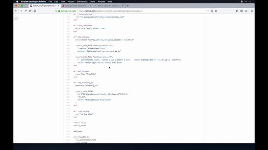The height and width of the screenshot is (150, 268).
Task: Open page actions three-dot menu
Action: [208, 11]
